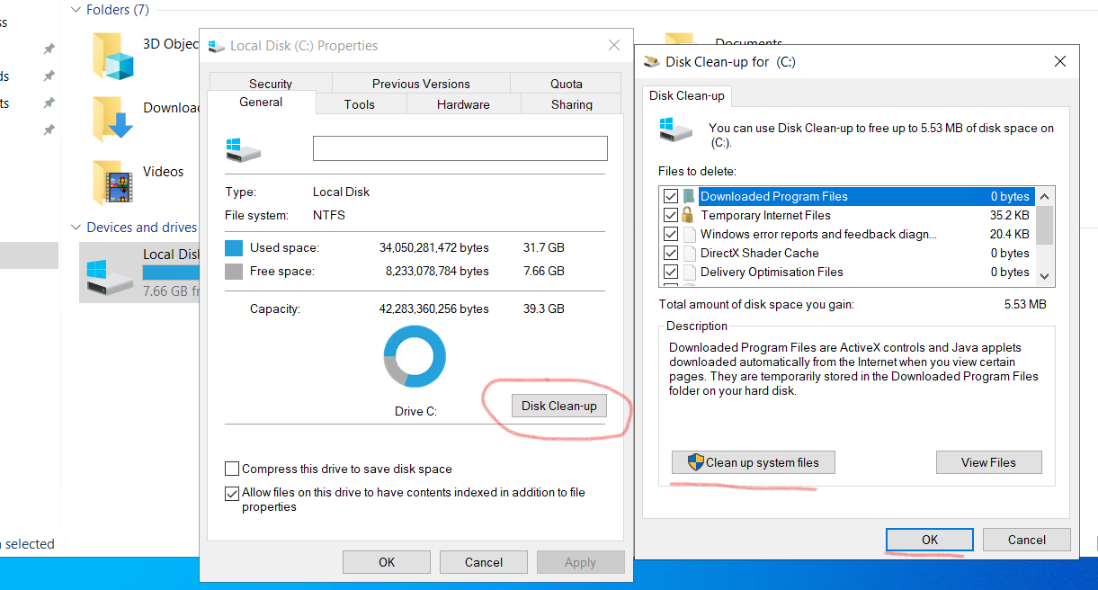Select the DirectX Shader Cache row

pos(847,253)
